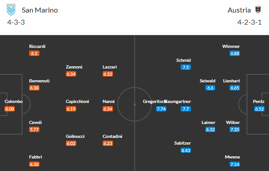Select Colombo's 8.08 rating badge
269x171 pixels.
pos(9,109)
